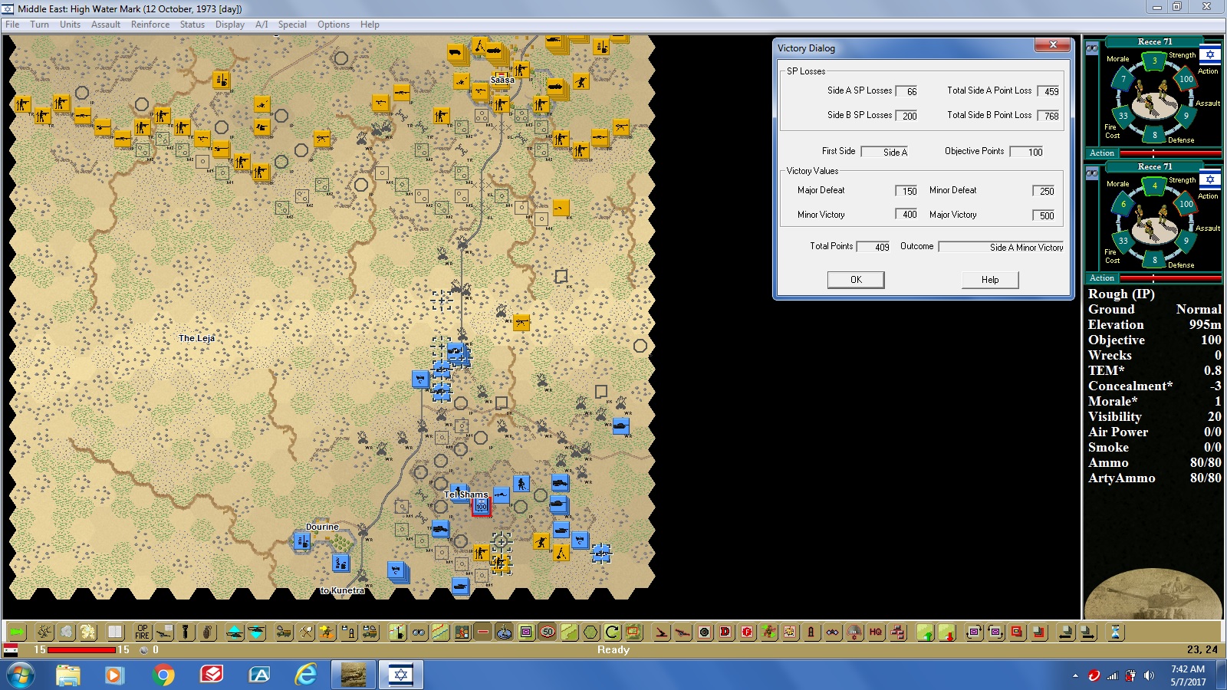Click the helicopter with down arrow icon
The image size is (1227, 690).
coord(256,632)
